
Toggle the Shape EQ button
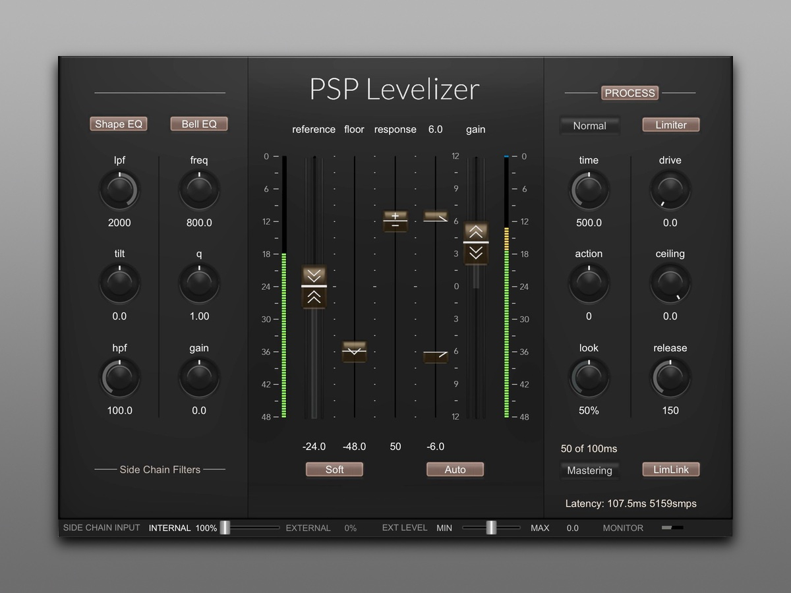click(119, 124)
